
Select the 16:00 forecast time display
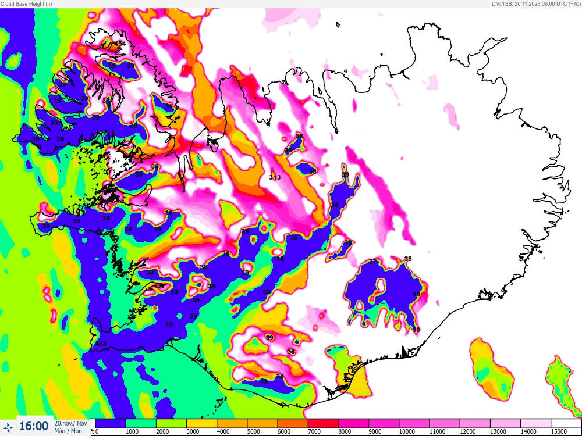click(34, 426)
